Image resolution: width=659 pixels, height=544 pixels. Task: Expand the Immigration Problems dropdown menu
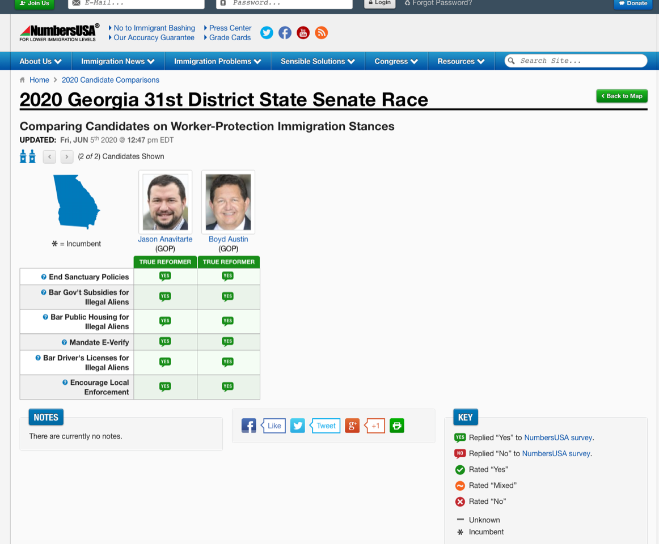point(217,61)
